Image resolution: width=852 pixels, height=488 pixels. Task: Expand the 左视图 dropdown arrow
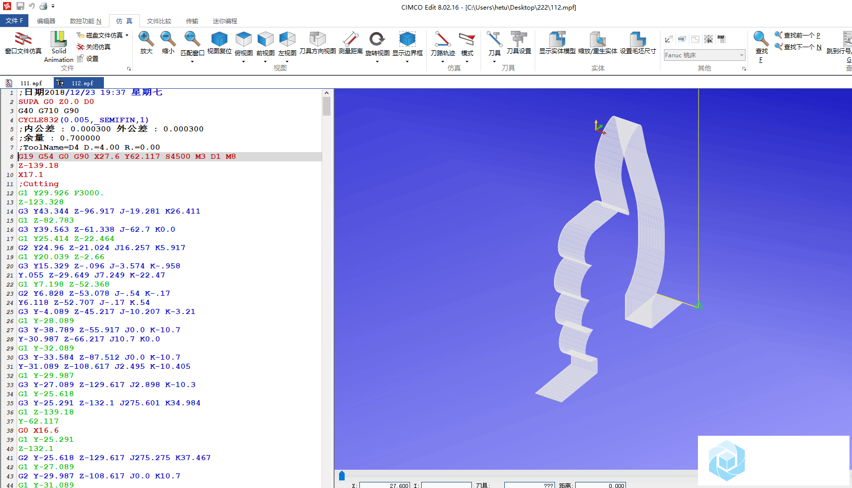coord(287,61)
